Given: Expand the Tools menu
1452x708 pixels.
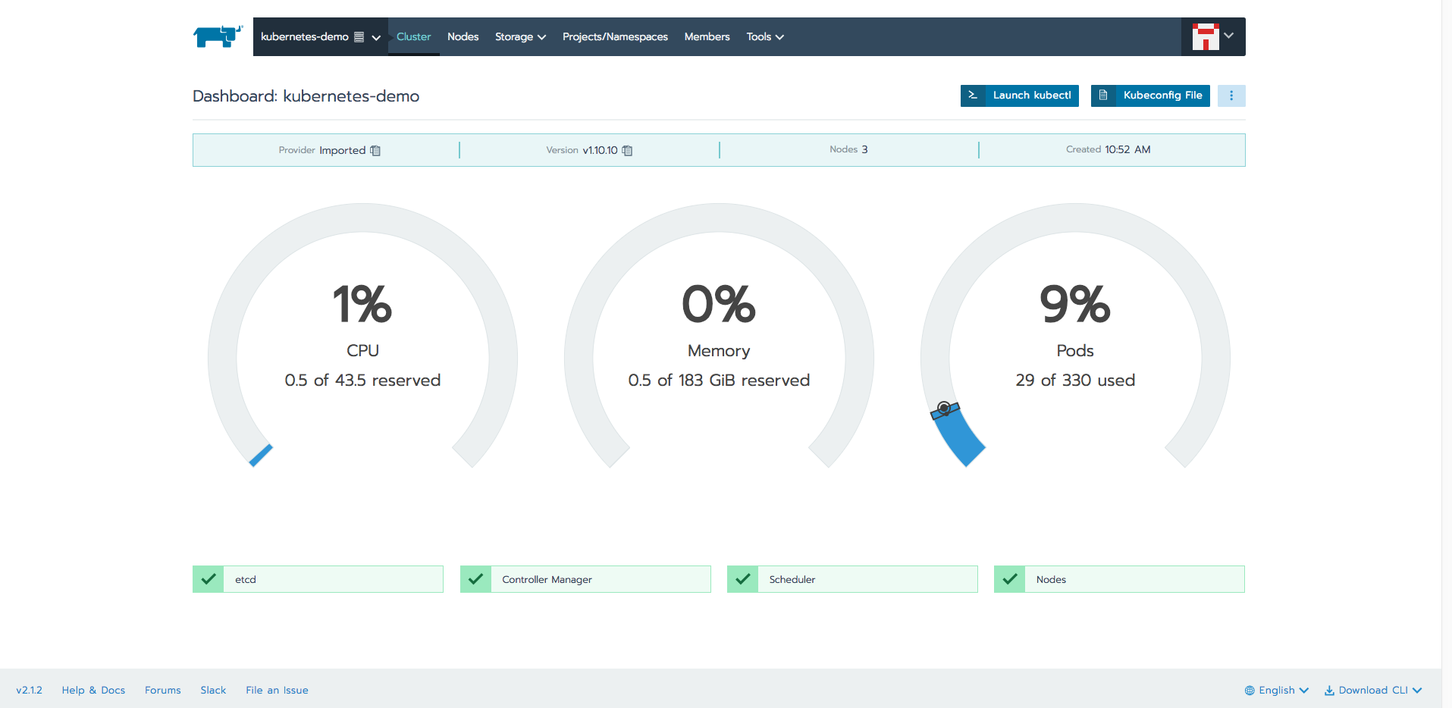Looking at the screenshot, I should pos(765,36).
